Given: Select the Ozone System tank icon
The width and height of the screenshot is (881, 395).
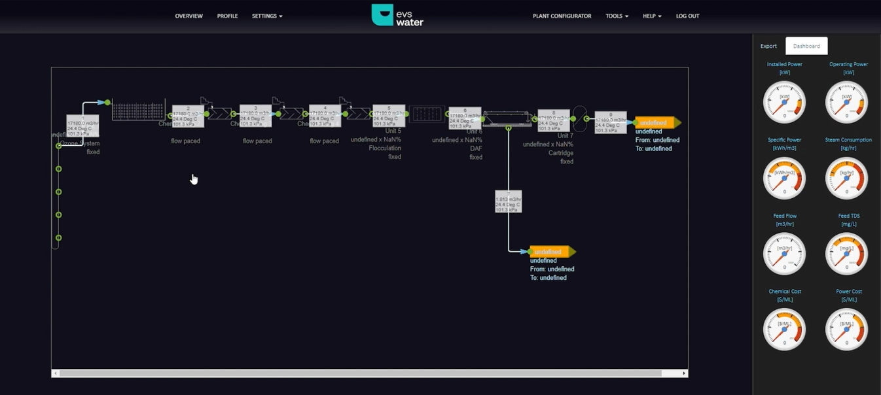Looking at the screenshot, I should click(x=138, y=110).
